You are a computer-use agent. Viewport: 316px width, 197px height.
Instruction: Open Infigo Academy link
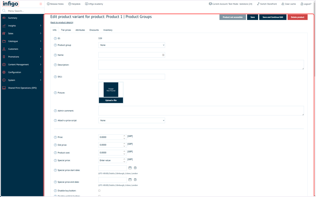94,4
